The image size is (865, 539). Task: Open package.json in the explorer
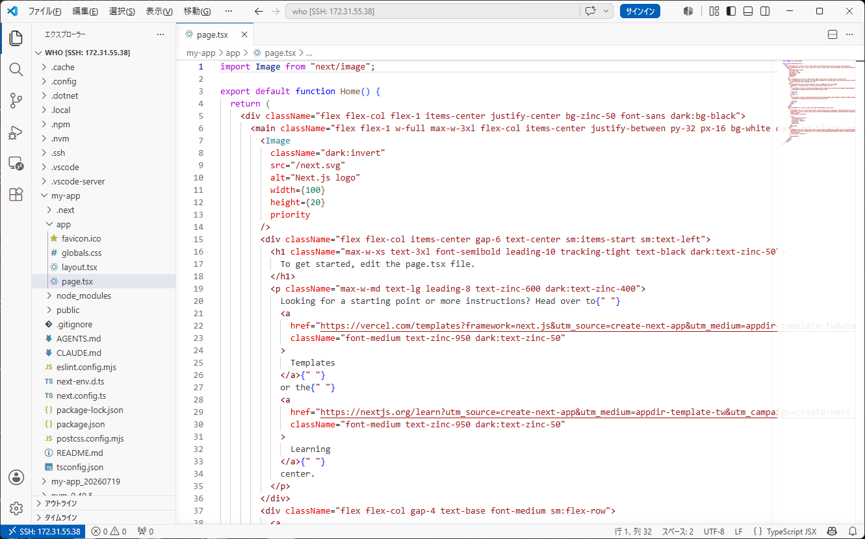(104, 424)
